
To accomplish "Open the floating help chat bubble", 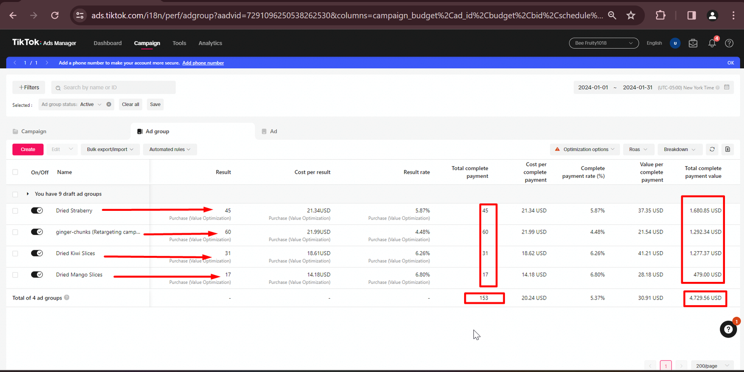I will (x=728, y=329).
